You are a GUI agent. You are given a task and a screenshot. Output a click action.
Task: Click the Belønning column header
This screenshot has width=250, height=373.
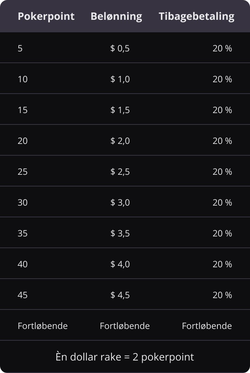pyautogui.click(x=116, y=17)
